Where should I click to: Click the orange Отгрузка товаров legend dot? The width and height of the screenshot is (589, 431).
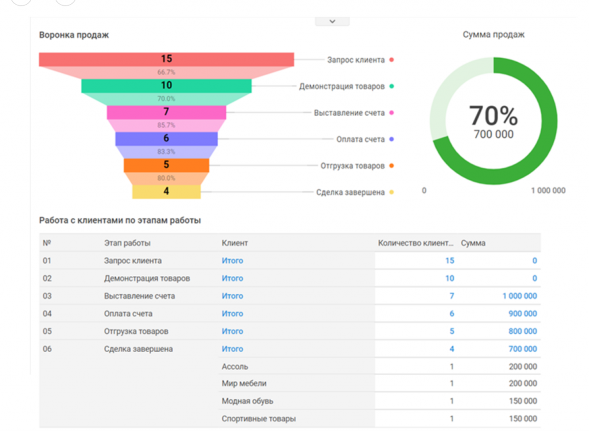[391, 166]
